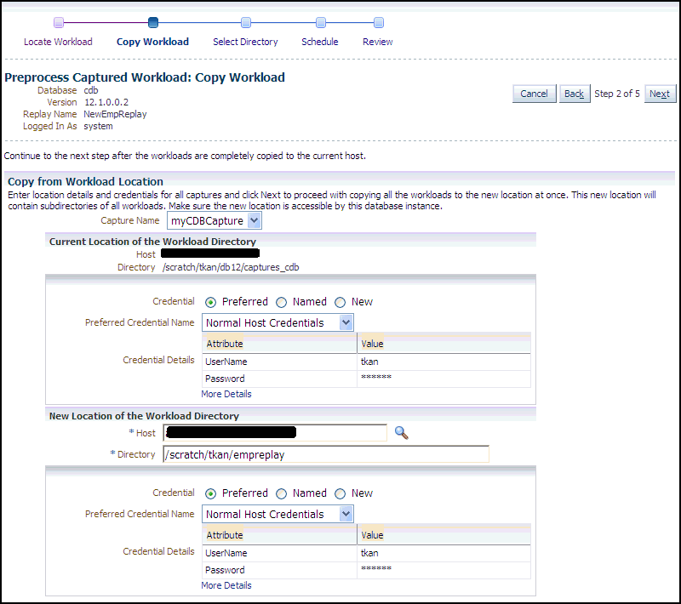This screenshot has width=681, height=604.
Task: Switch to the Select Directory step
Action: tap(245, 41)
